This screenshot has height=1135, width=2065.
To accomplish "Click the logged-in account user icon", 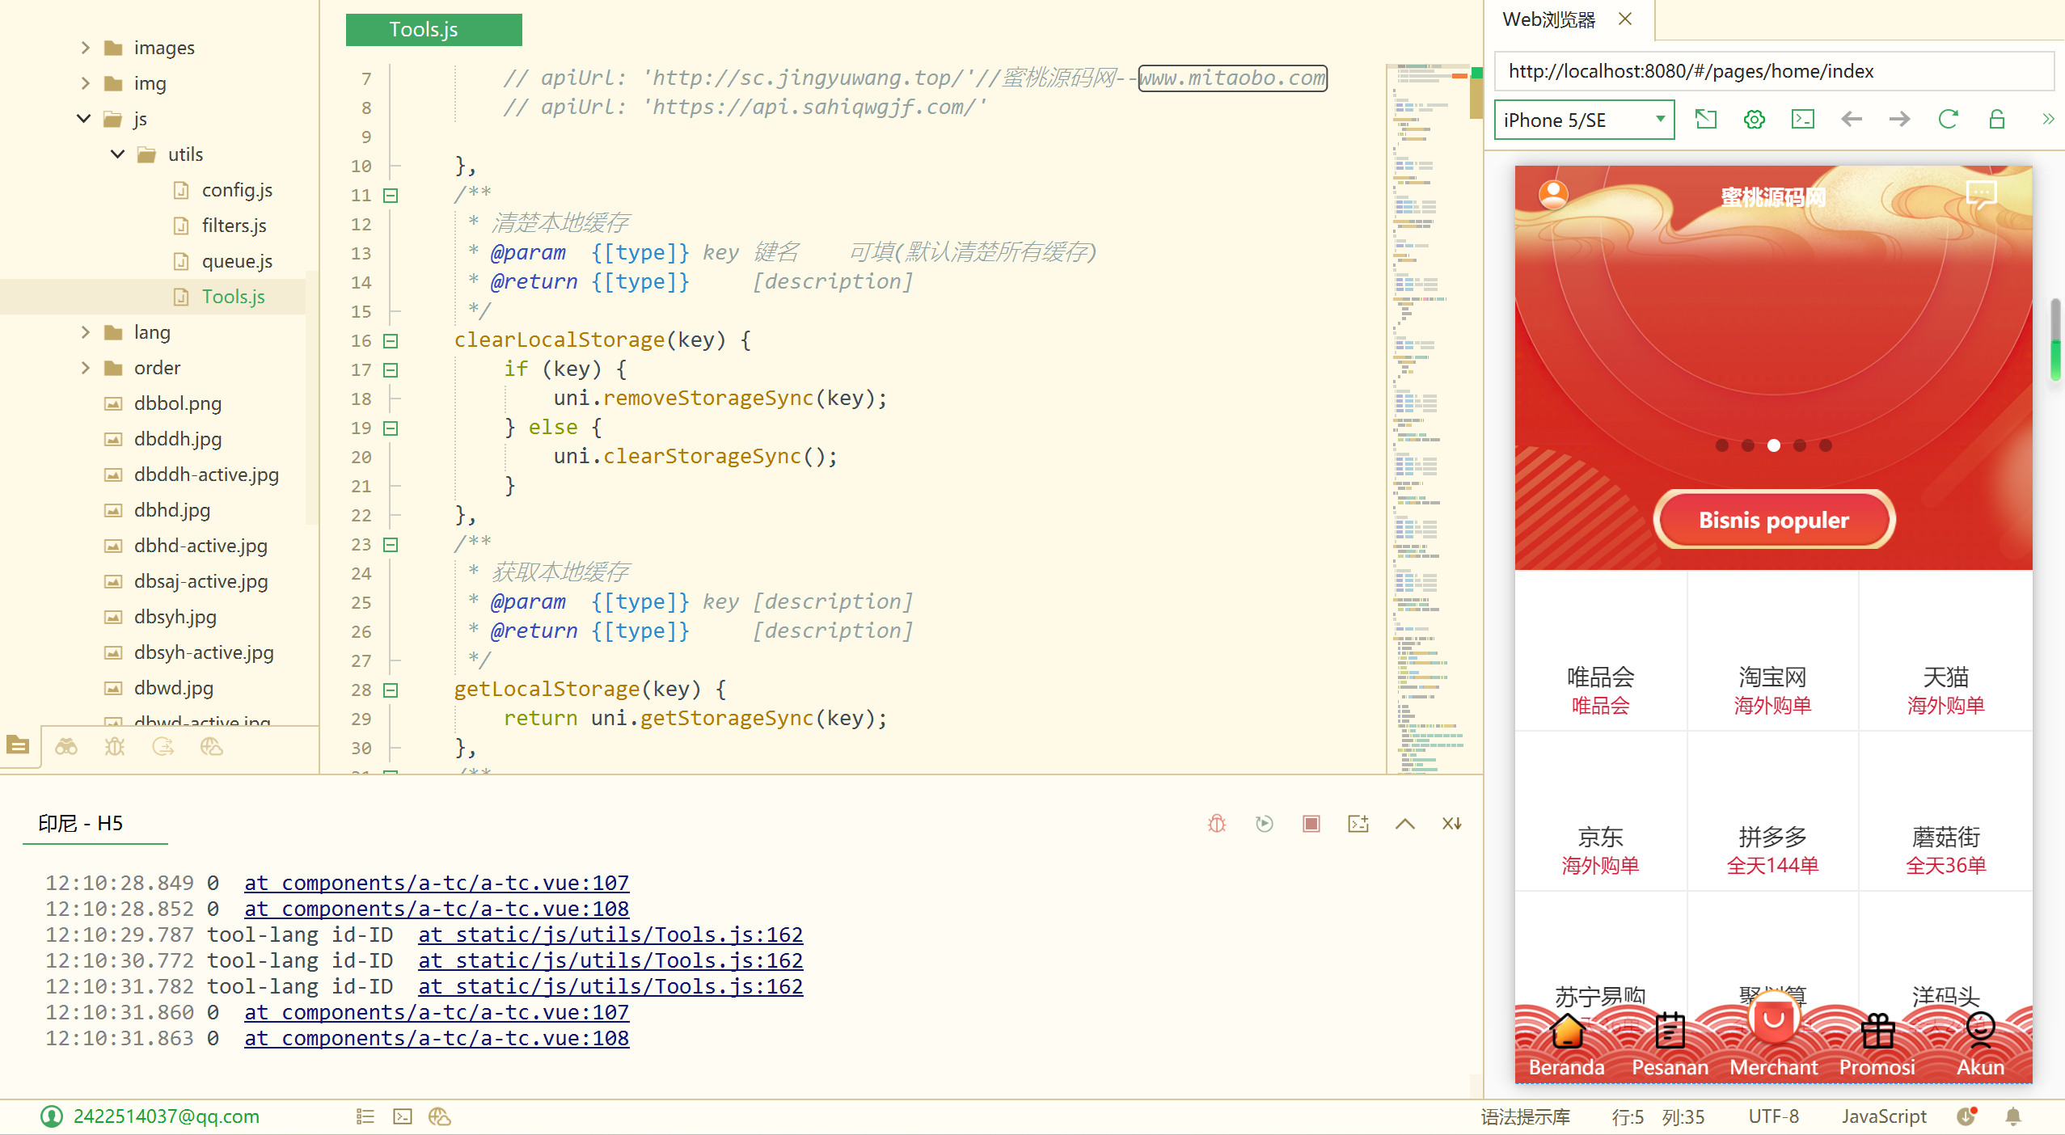I will coord(52,1116).
